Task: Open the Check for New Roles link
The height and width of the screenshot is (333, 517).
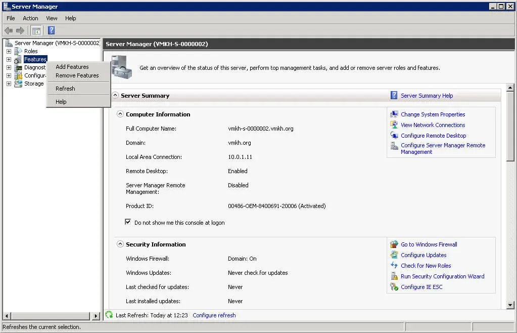Action: tap(426, 266)
